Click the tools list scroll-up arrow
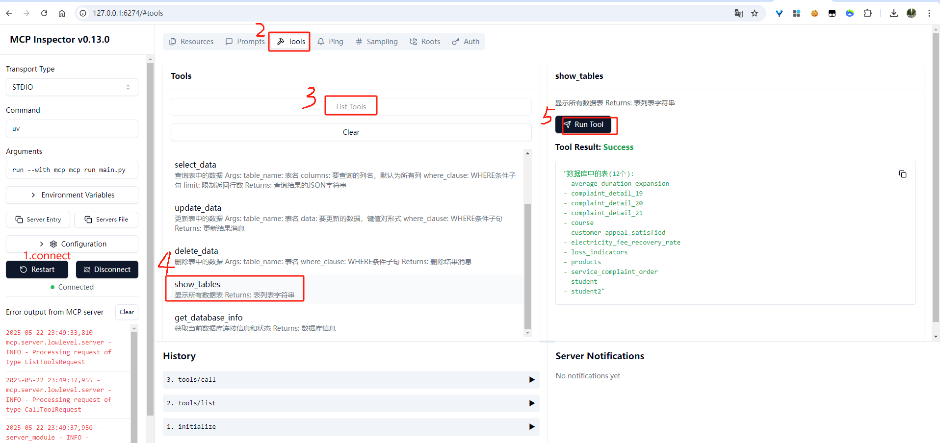 [528, 153]
